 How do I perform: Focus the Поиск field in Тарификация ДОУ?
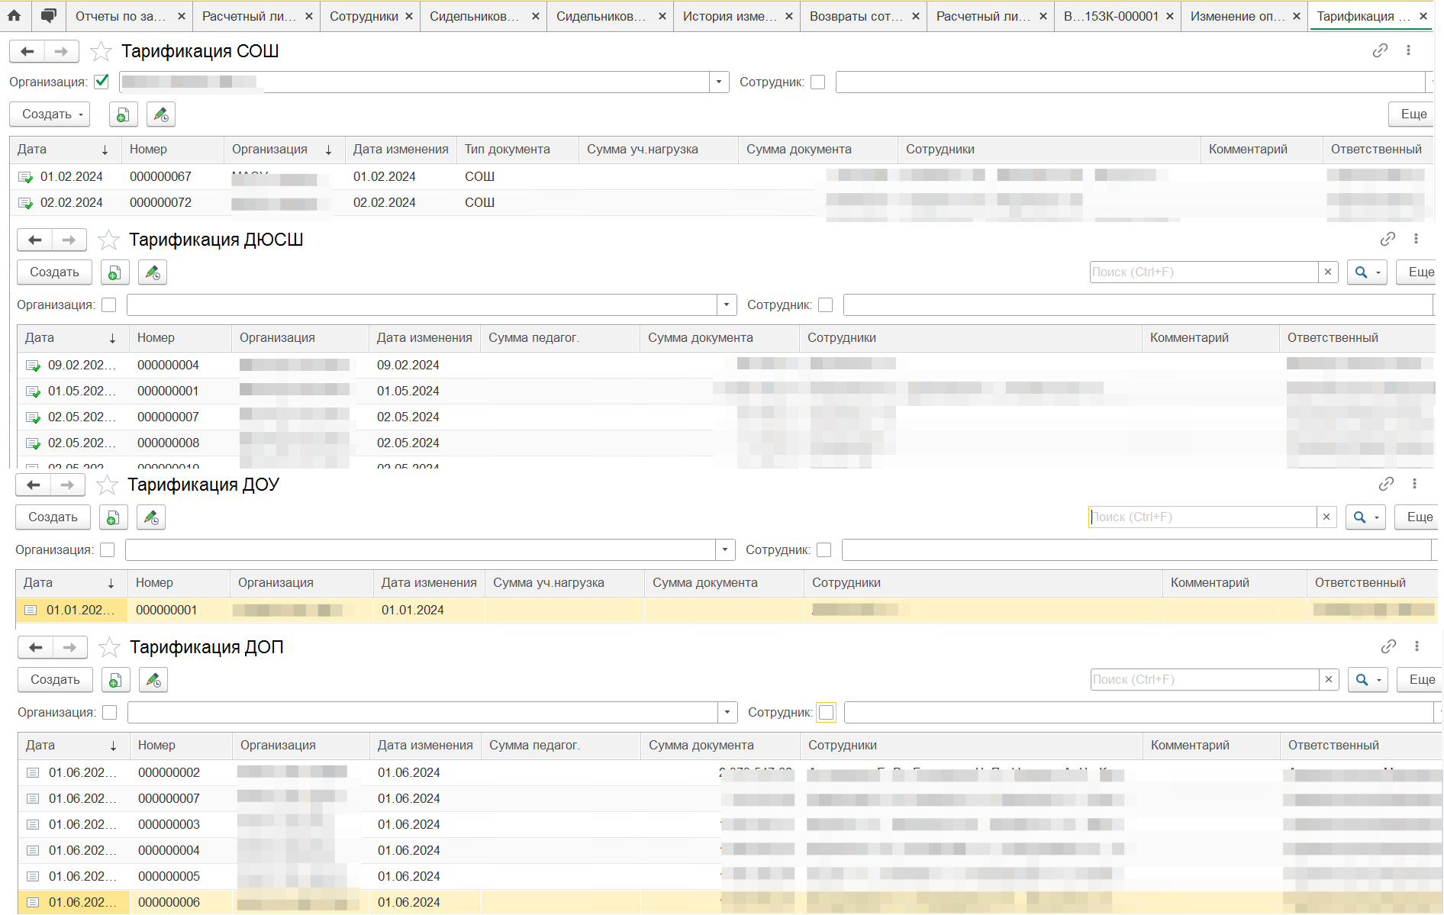(1202, 517)
